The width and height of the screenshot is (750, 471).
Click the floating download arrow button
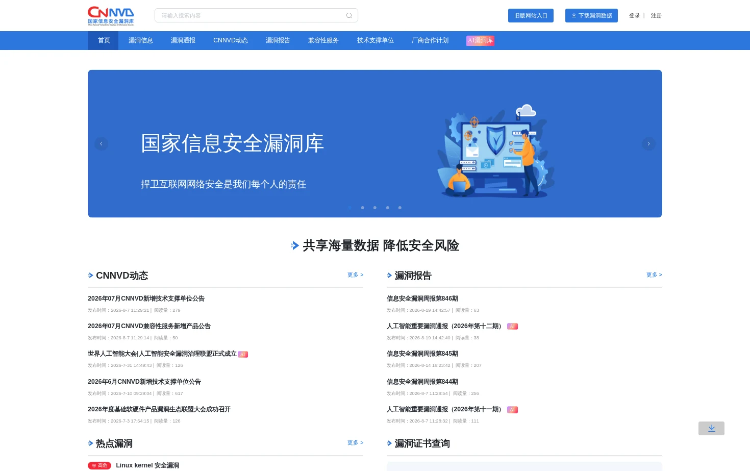coord(711,428)
